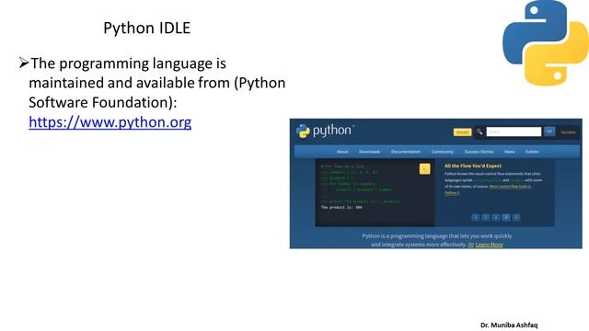Select carousel slide 4 button
This screenshot has height=331, width=589.
[506, 217]
